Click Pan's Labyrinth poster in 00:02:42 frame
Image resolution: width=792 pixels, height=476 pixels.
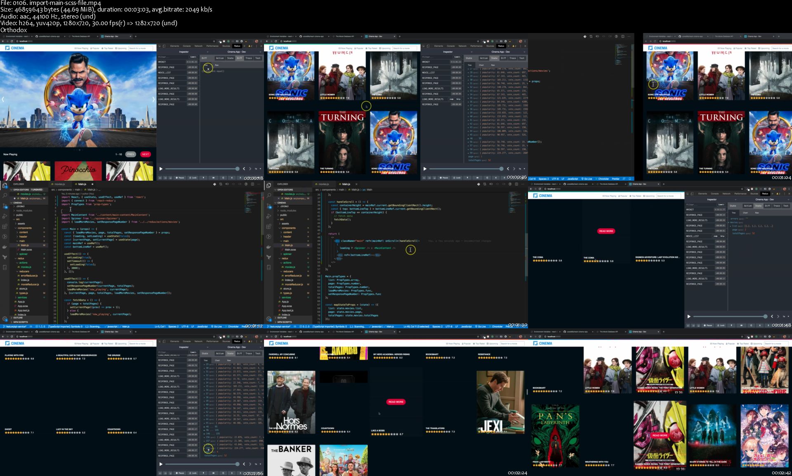[x=555, y=436]
